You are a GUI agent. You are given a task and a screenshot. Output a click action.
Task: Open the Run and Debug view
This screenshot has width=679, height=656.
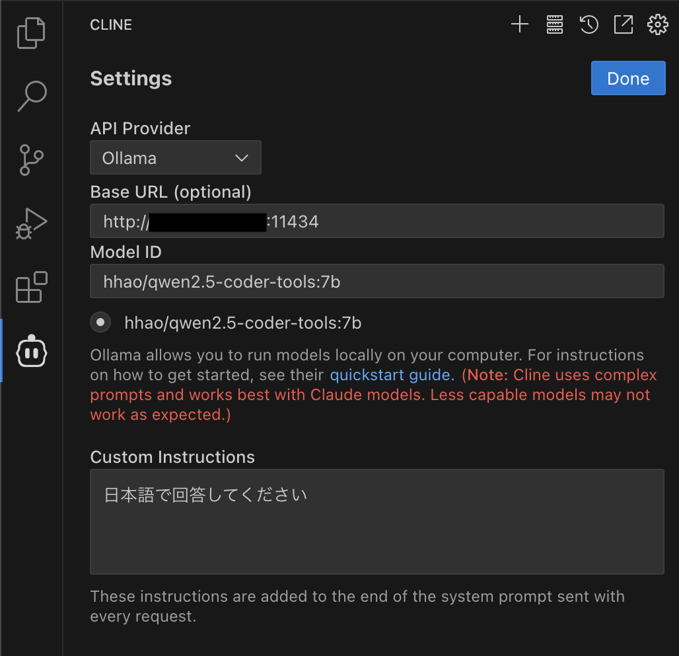click(31, 224)
